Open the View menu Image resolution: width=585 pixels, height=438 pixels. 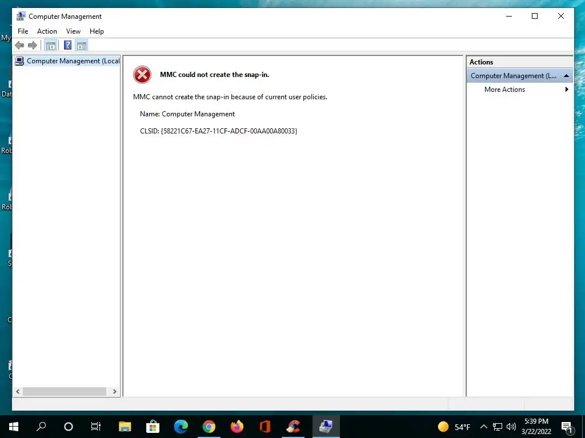coord(73,31)
